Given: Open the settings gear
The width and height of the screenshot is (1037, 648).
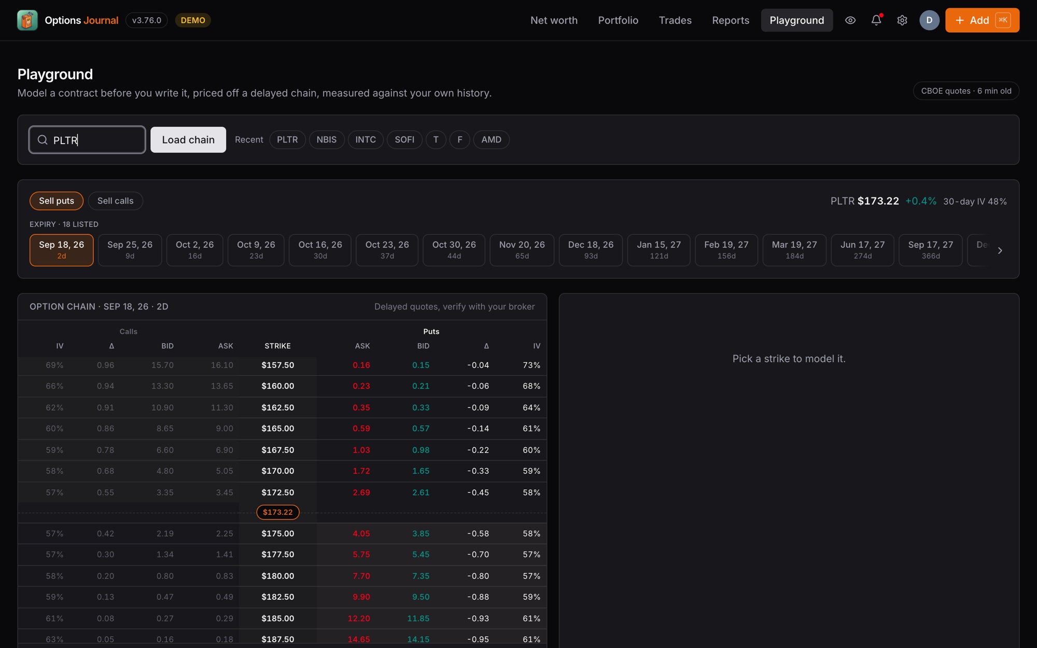Looking at the screenshot, I should (902, 20).
